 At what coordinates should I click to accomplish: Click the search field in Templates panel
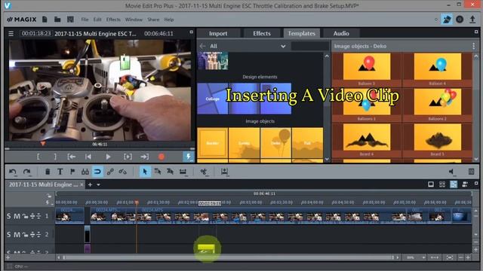pos(310,46)
